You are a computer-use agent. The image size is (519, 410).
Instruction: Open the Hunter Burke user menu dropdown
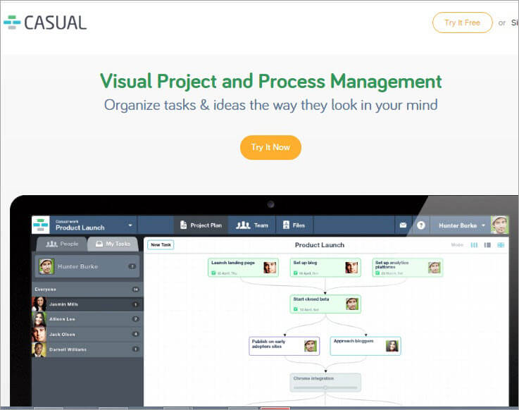pyautogui.click(x=484, y=225)
